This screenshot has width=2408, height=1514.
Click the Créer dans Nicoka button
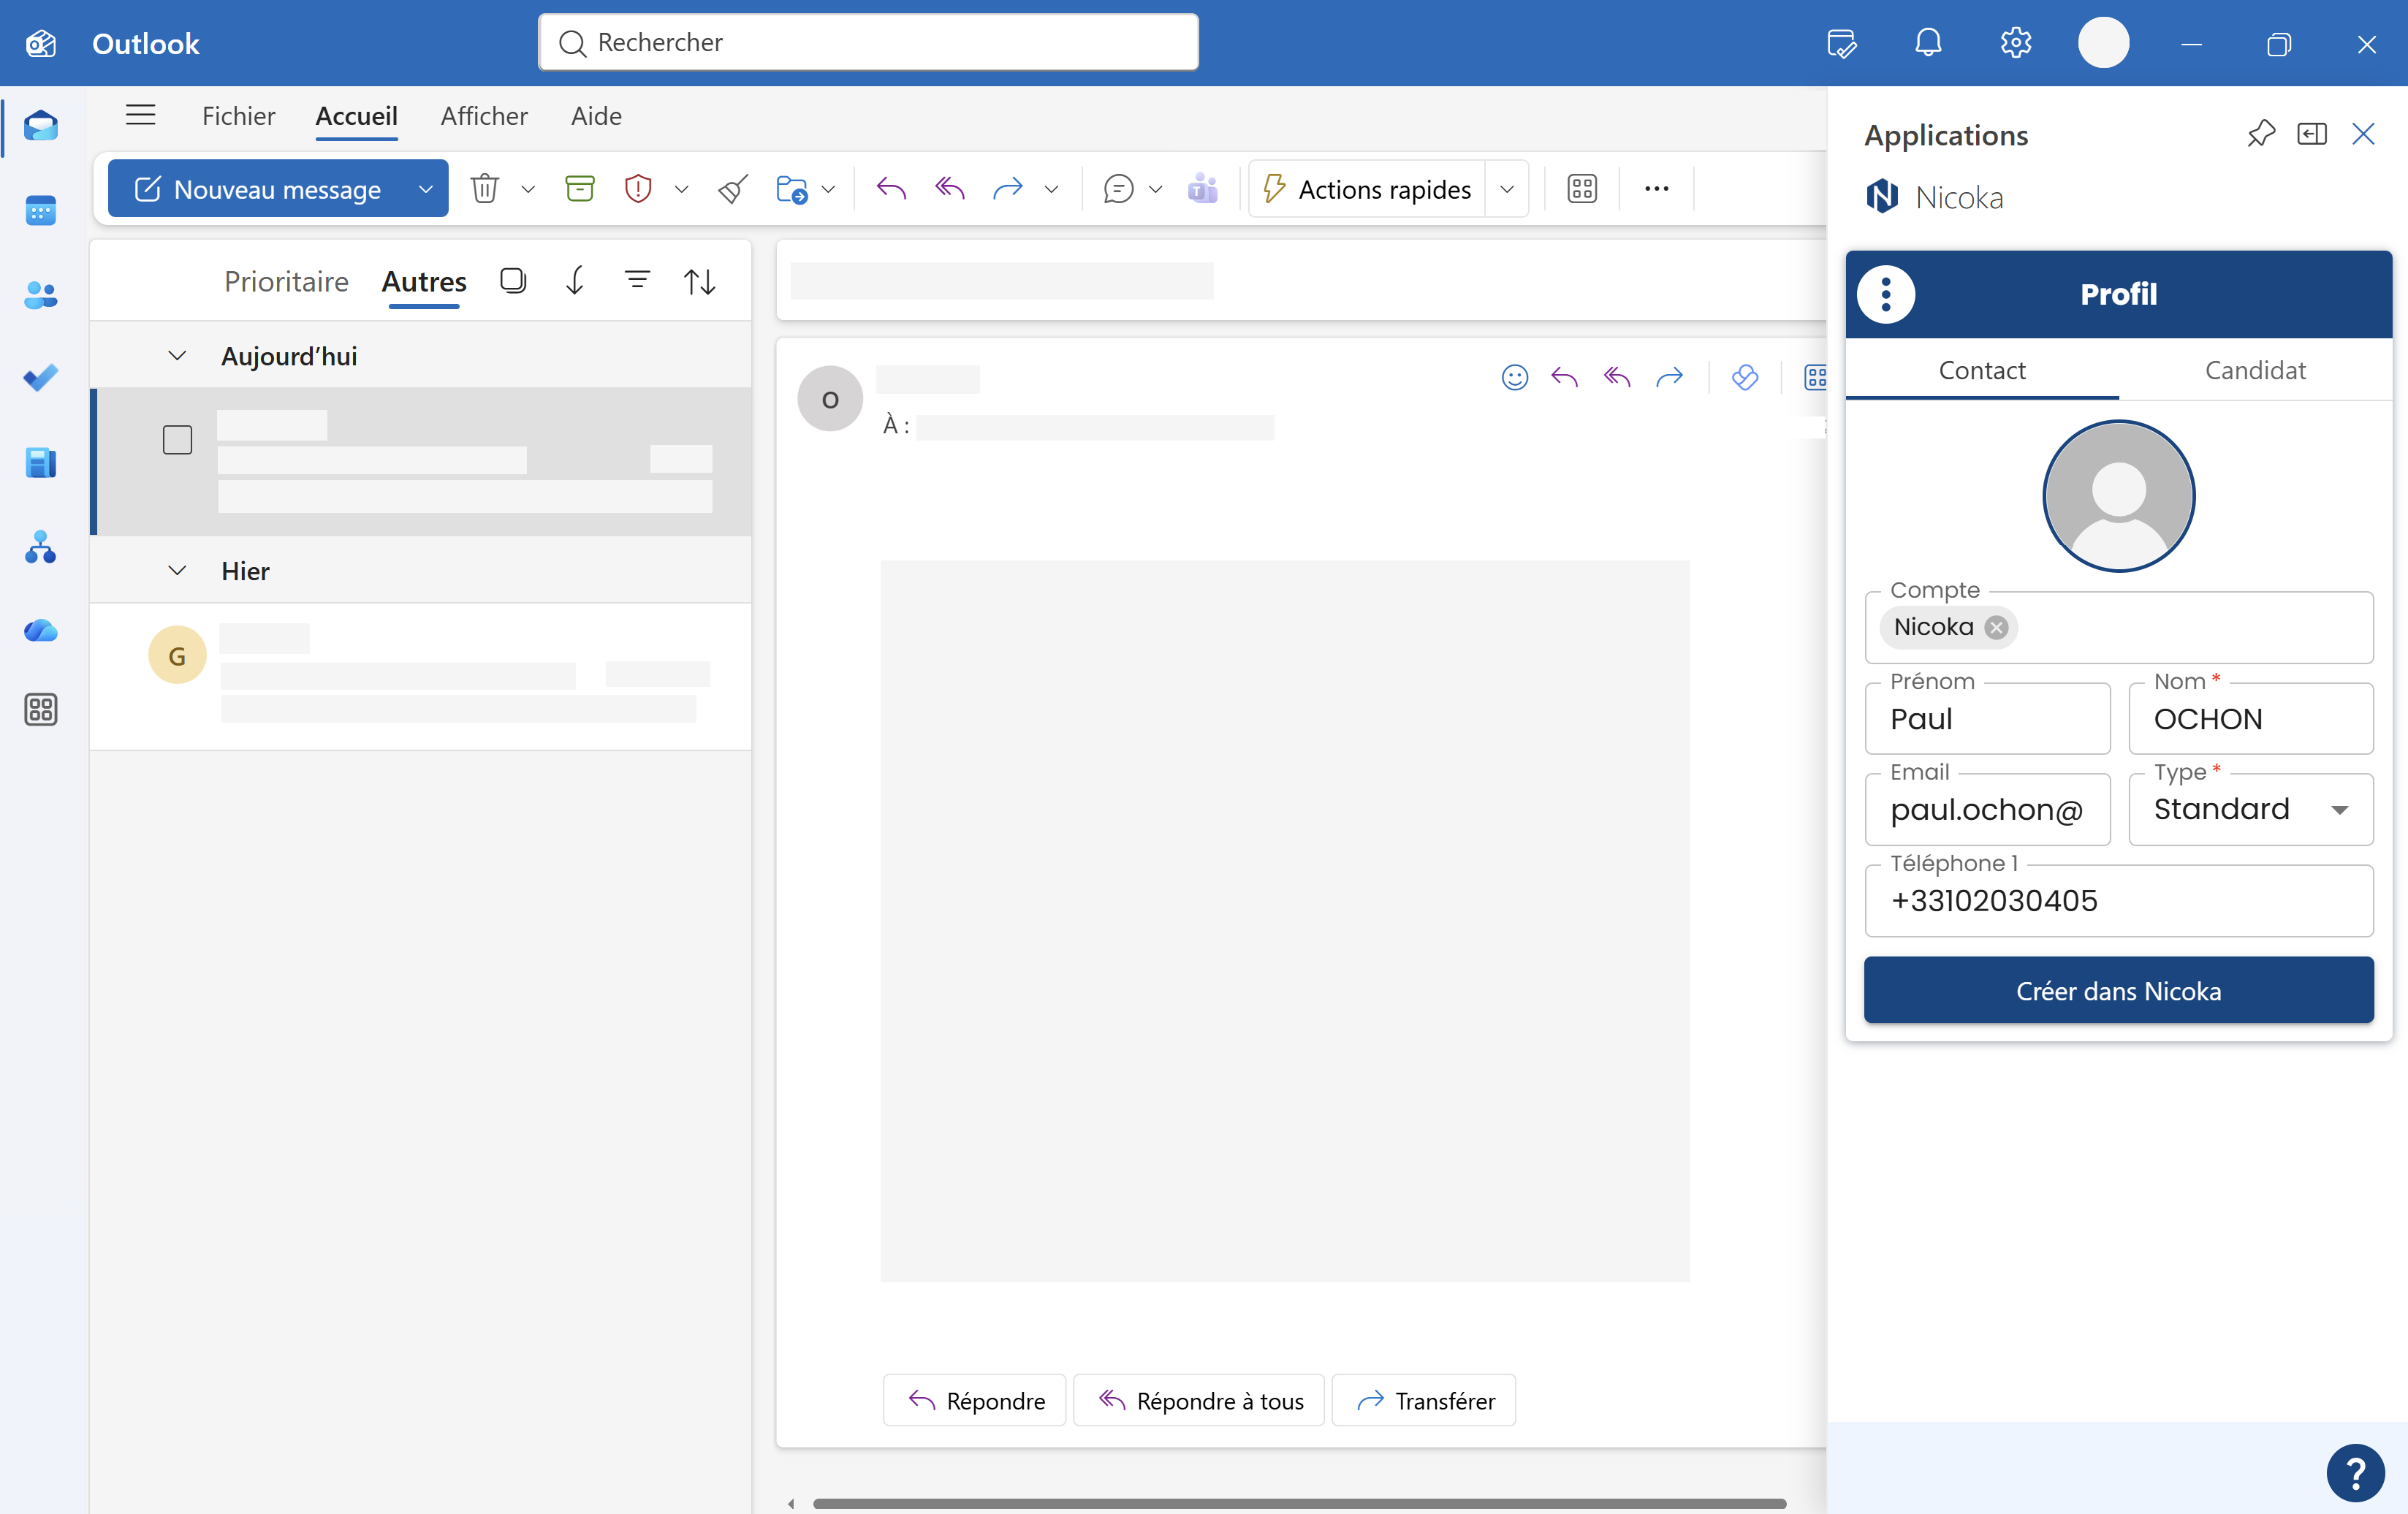click(x=2119, y=990)
